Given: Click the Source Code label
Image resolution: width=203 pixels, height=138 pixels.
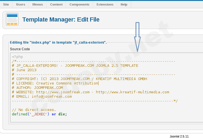Looking at the screenshot, I should [20, 49].
